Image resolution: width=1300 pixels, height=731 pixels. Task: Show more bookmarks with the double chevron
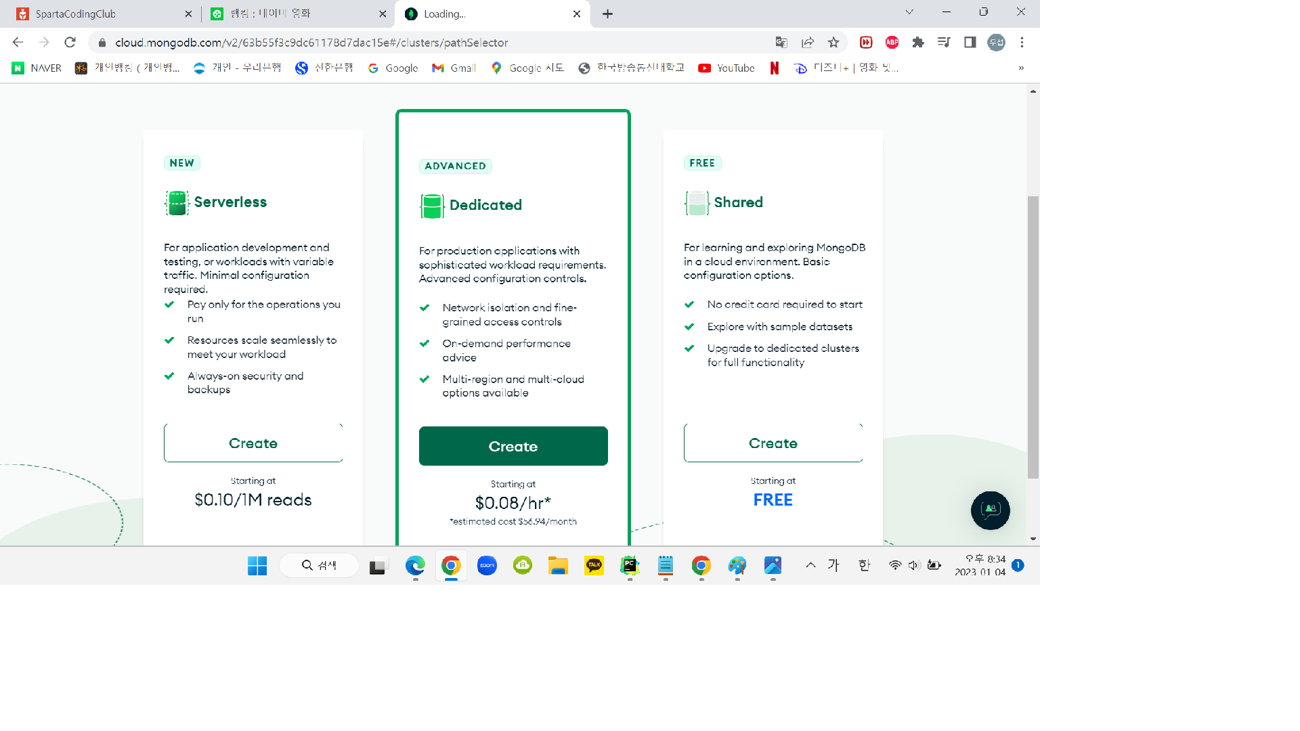[x=1021, y=68]
